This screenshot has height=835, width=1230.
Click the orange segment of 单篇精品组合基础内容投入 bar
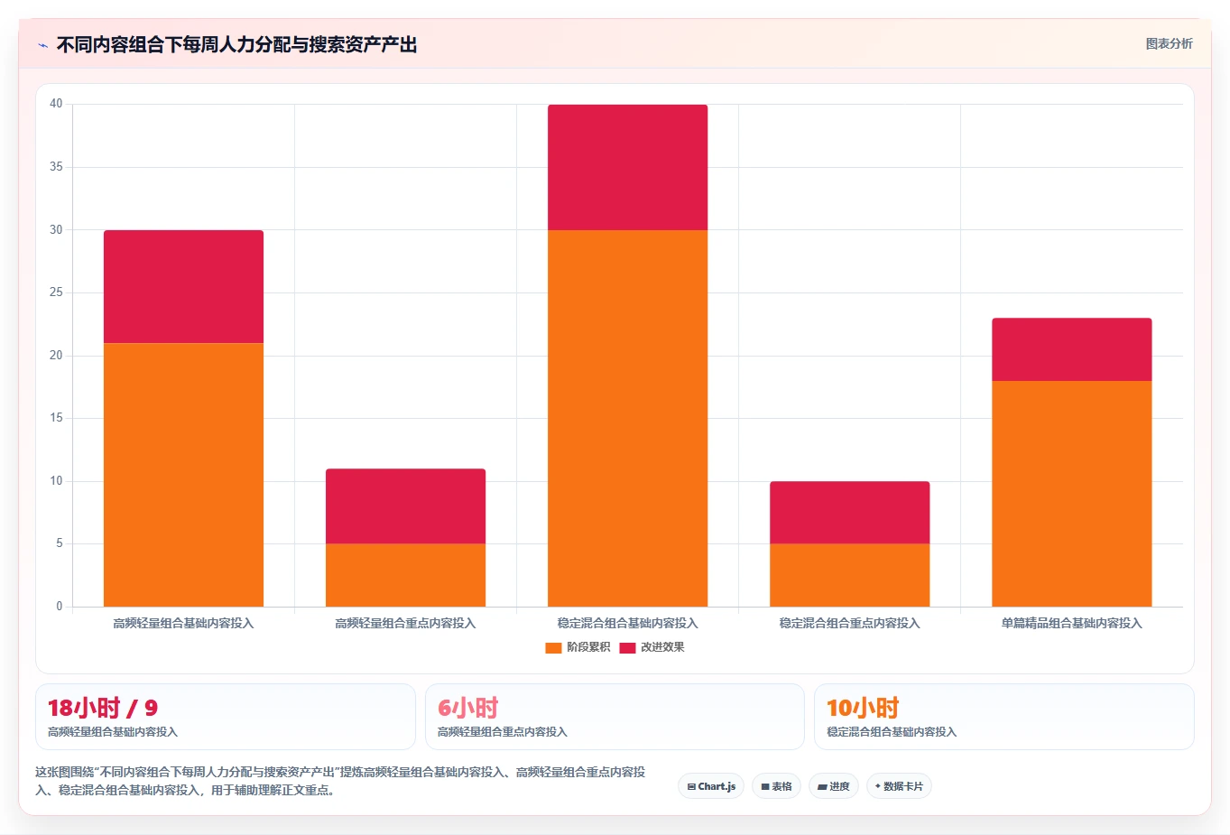[1071, 494]
